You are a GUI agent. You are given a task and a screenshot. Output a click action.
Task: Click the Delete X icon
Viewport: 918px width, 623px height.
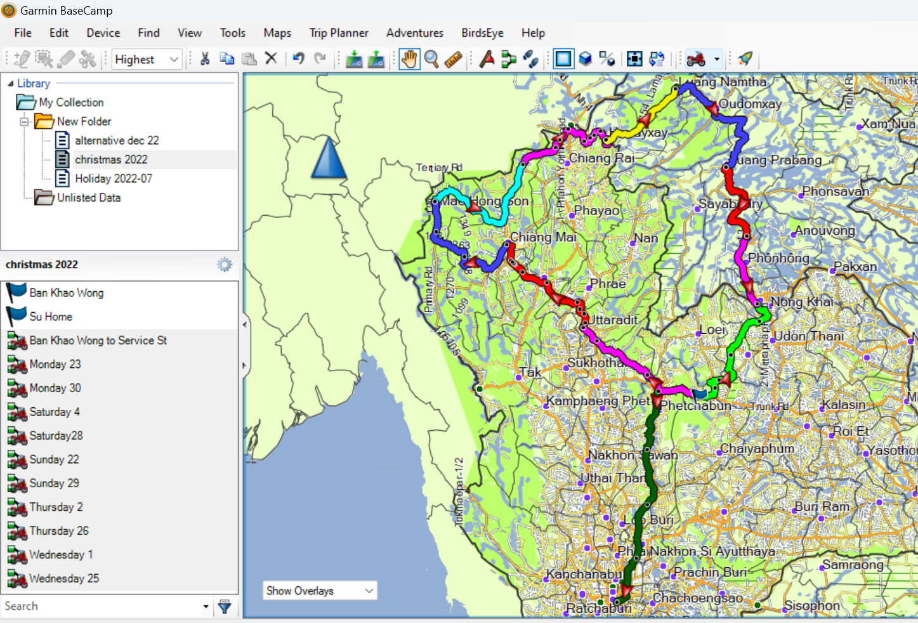click(271, 59)
